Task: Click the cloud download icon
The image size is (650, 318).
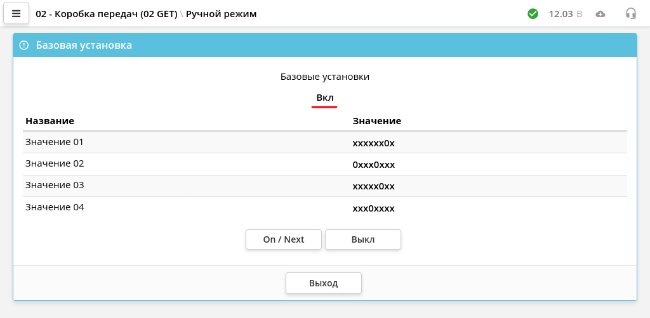Action: tap(600, 14)
